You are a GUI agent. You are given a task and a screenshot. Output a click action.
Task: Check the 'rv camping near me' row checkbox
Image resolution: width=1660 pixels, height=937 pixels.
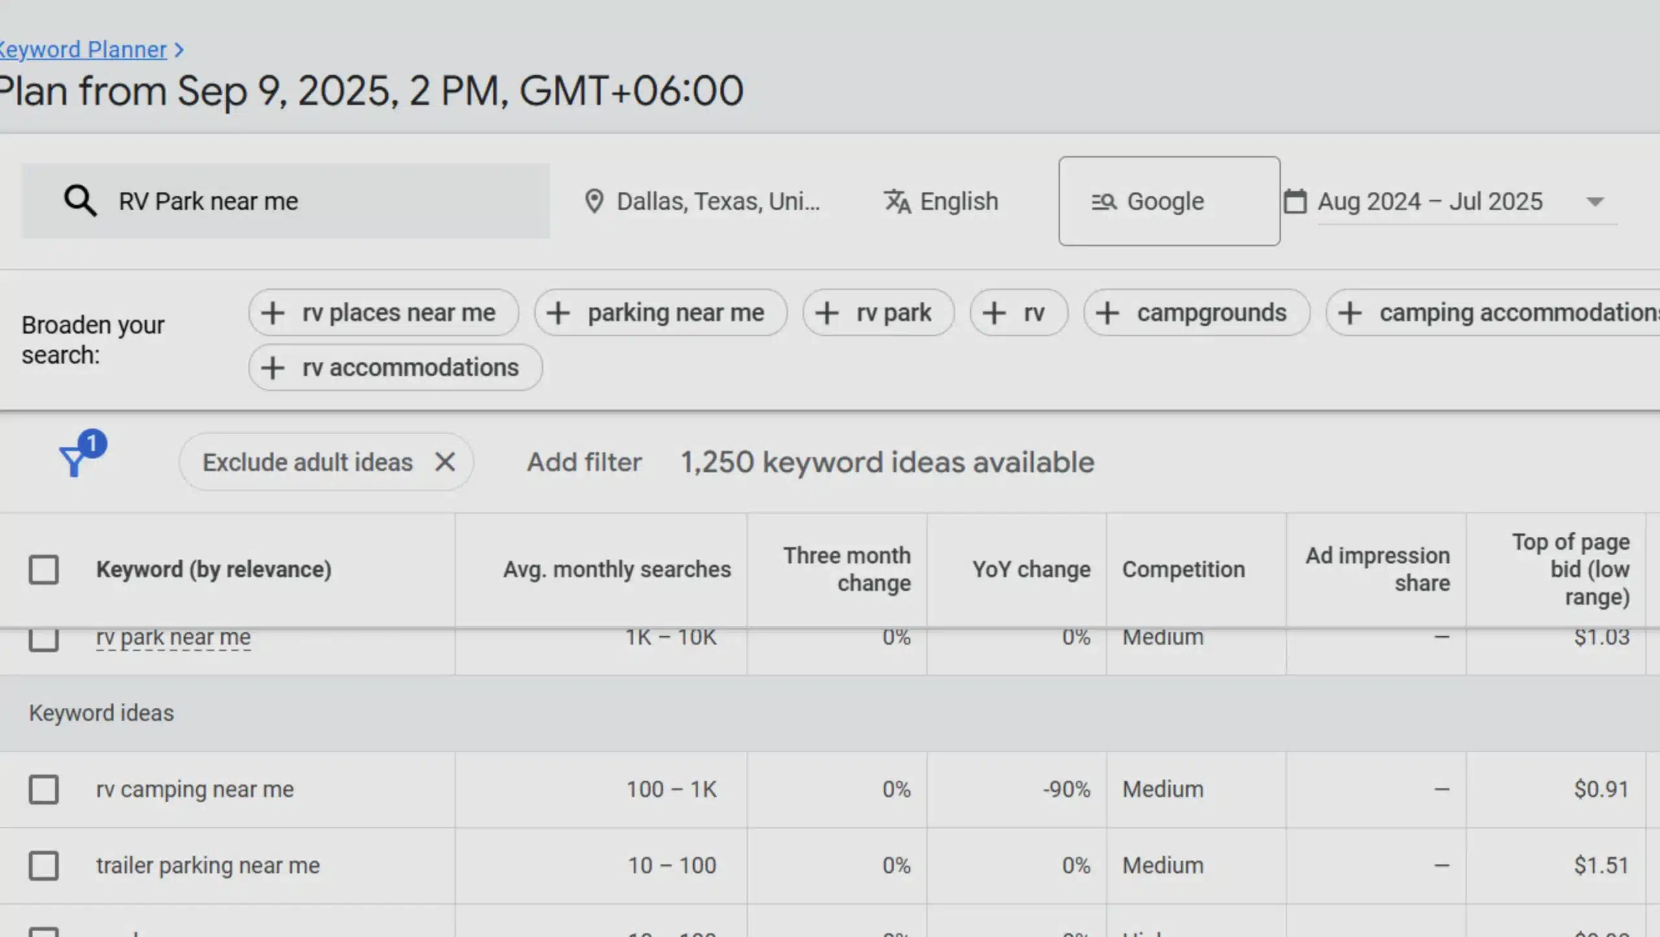click(43, 789)
